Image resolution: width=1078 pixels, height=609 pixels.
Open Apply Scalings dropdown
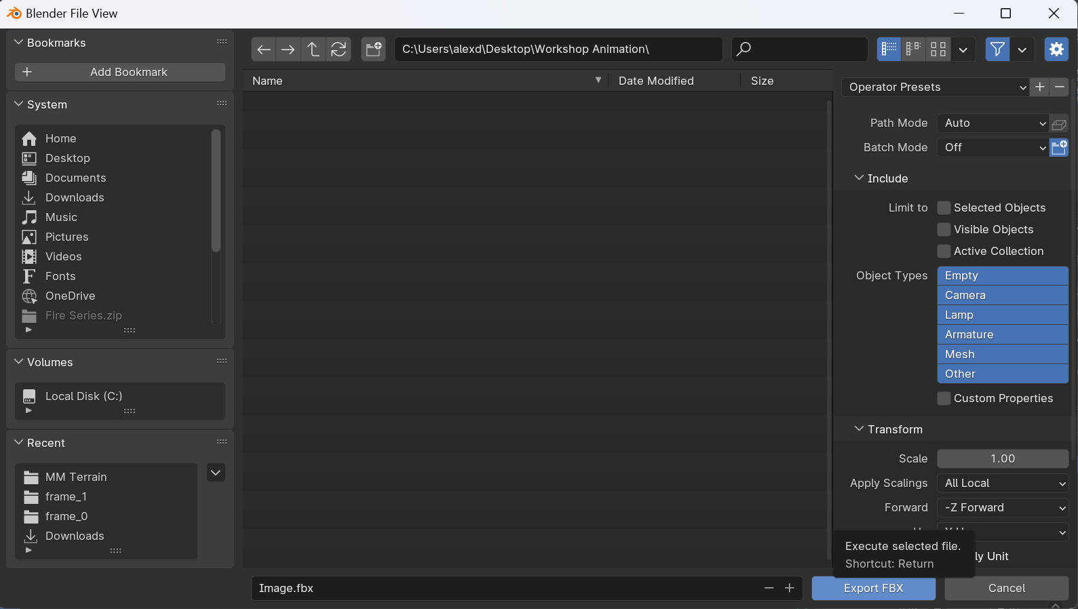1003,483
